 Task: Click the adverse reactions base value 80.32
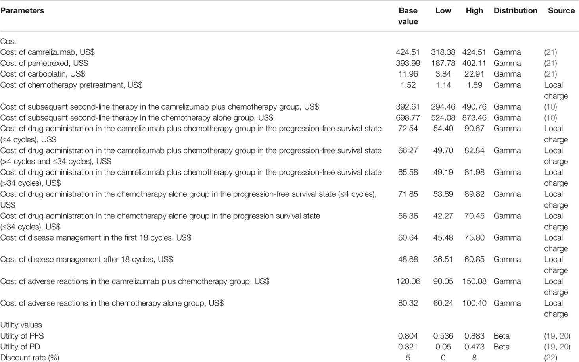click(x=408, y=303)
